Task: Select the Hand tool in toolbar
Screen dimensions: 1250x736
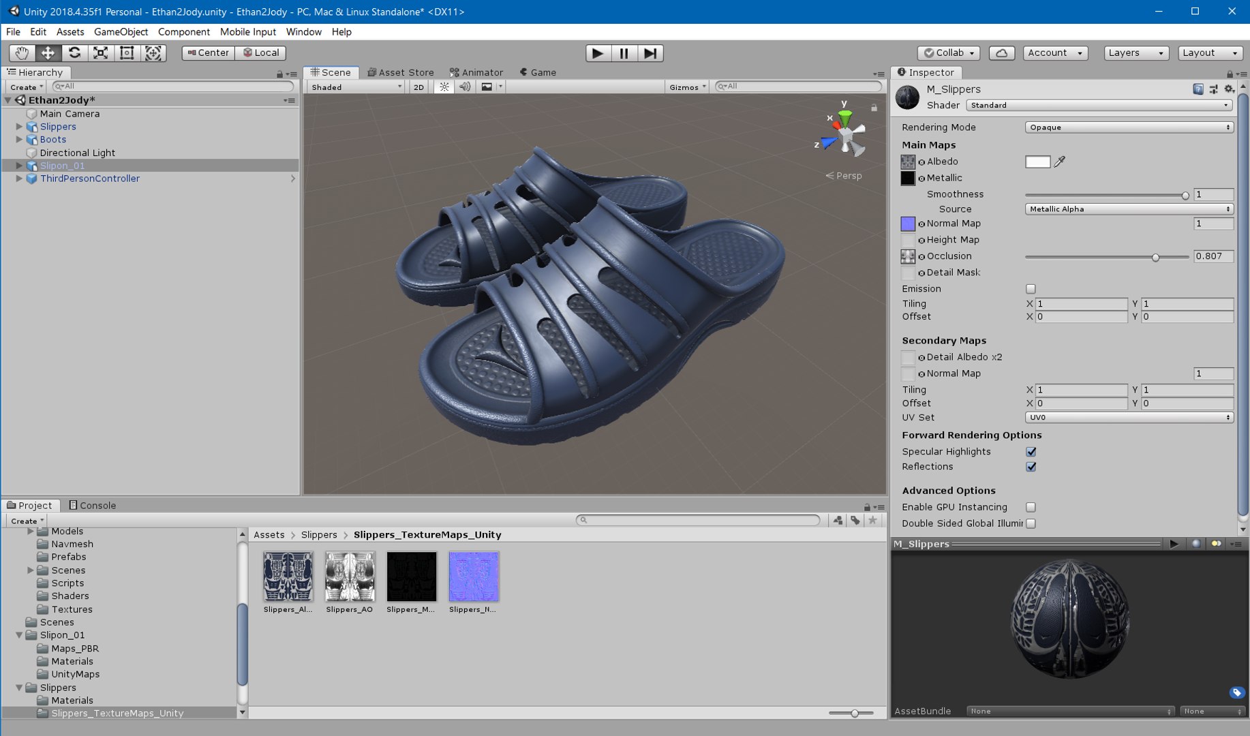Action: click(22, 53)
